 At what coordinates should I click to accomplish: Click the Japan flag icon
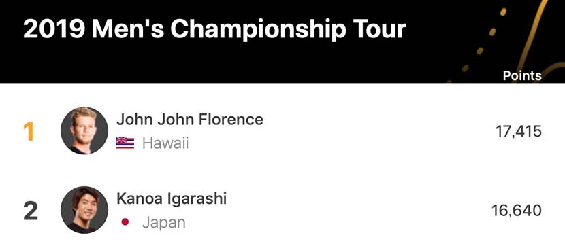[125, 222]
